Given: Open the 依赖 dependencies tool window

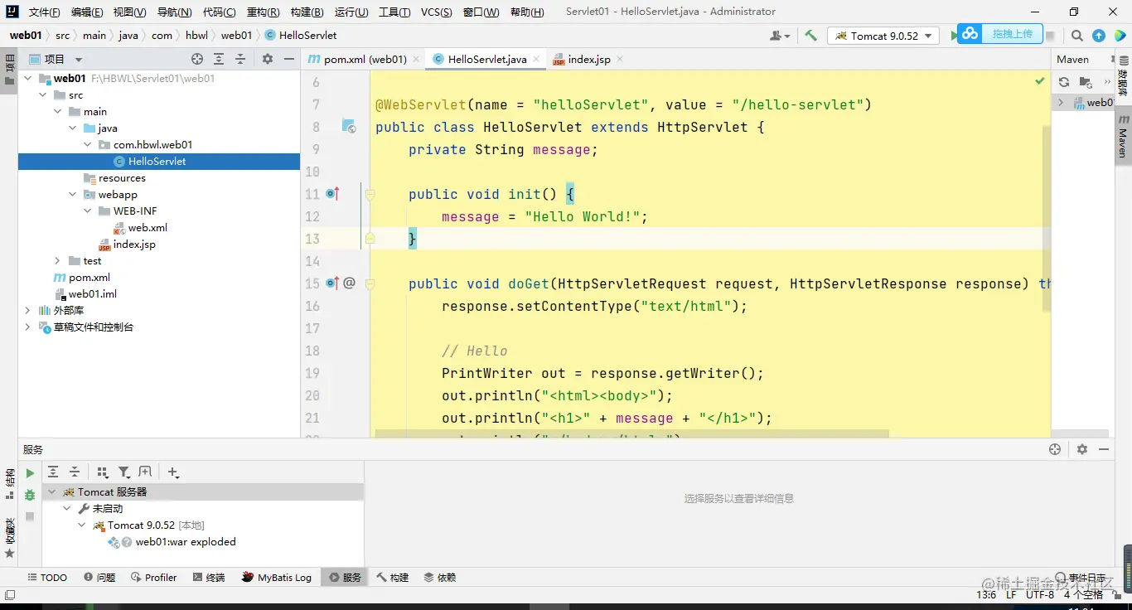Looking at the screenshot, I should [439, 578].
